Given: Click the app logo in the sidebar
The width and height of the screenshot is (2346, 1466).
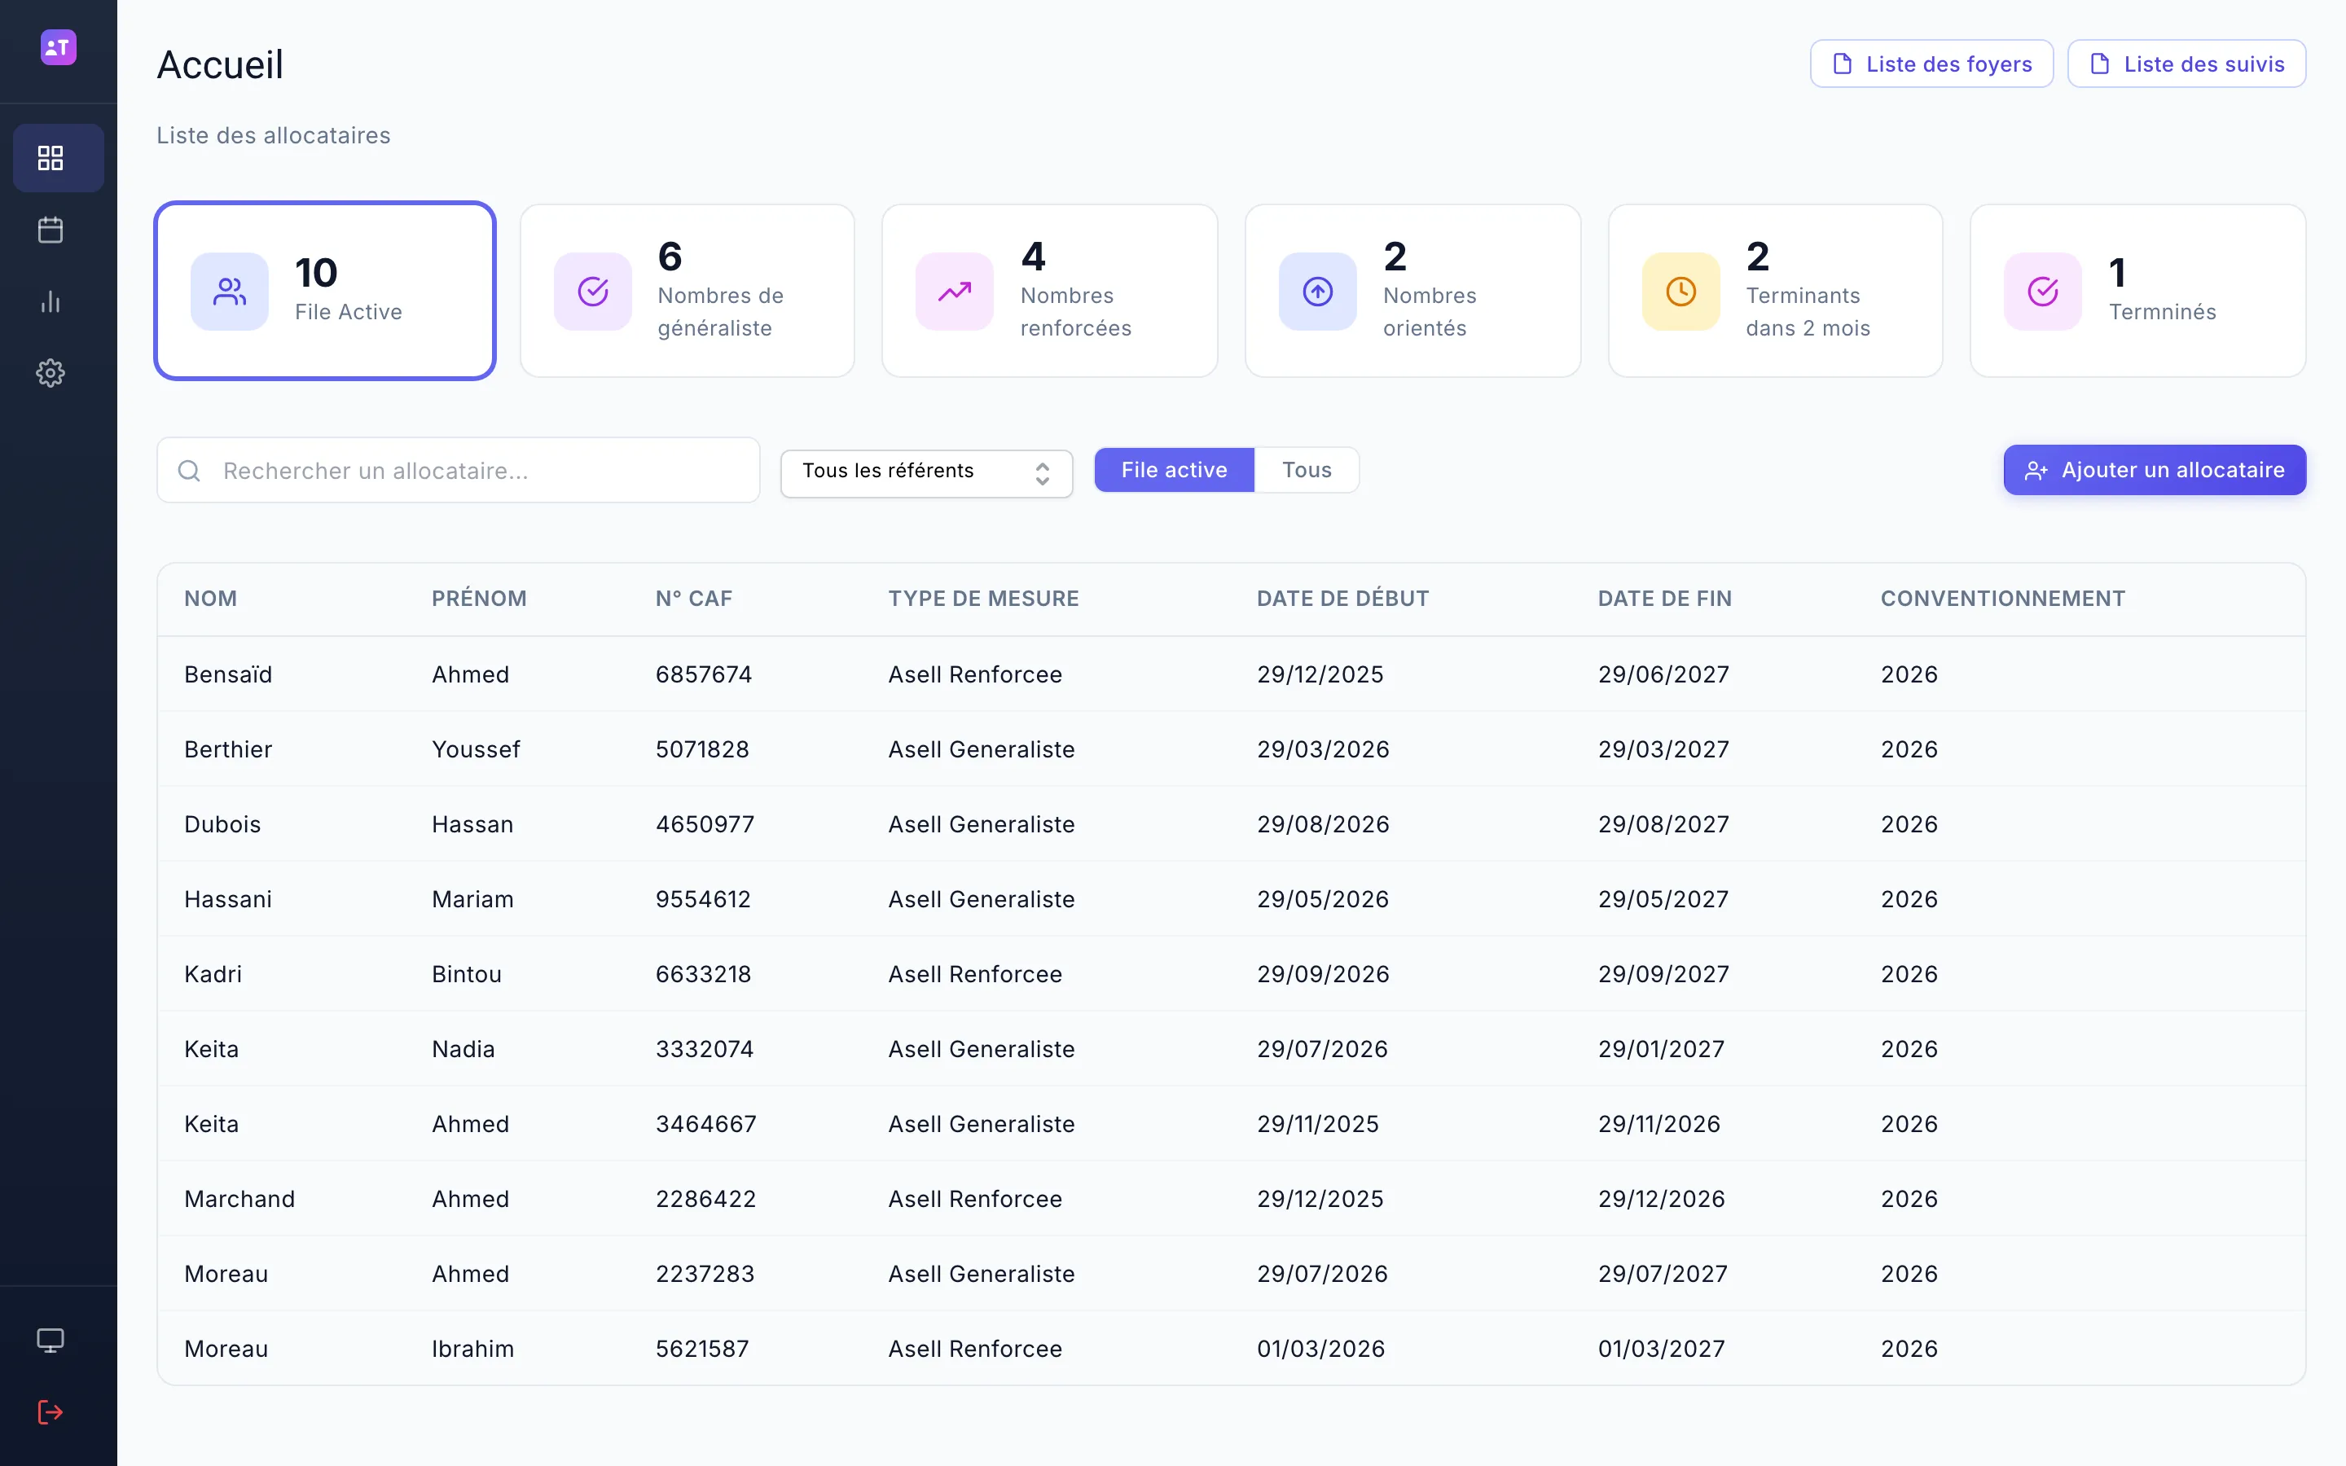Looking at the screenshot, I should (58, 46).
